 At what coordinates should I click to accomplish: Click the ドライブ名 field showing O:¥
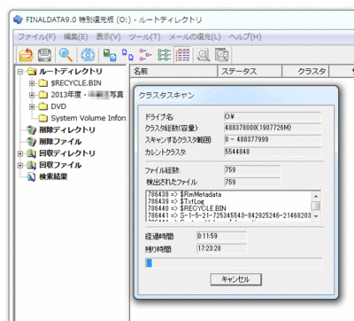point(273,116)
